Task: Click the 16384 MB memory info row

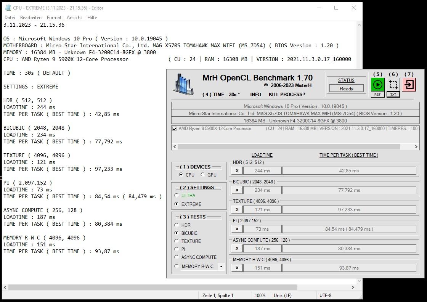Action: tap(295, 120)
